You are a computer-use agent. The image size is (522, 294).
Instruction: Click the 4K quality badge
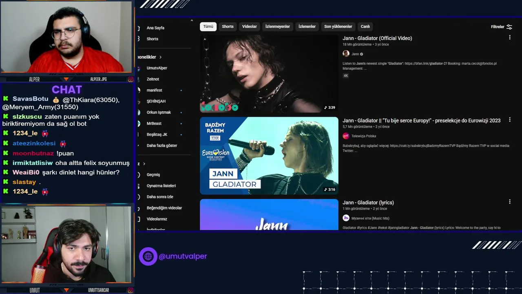[346, 76]
